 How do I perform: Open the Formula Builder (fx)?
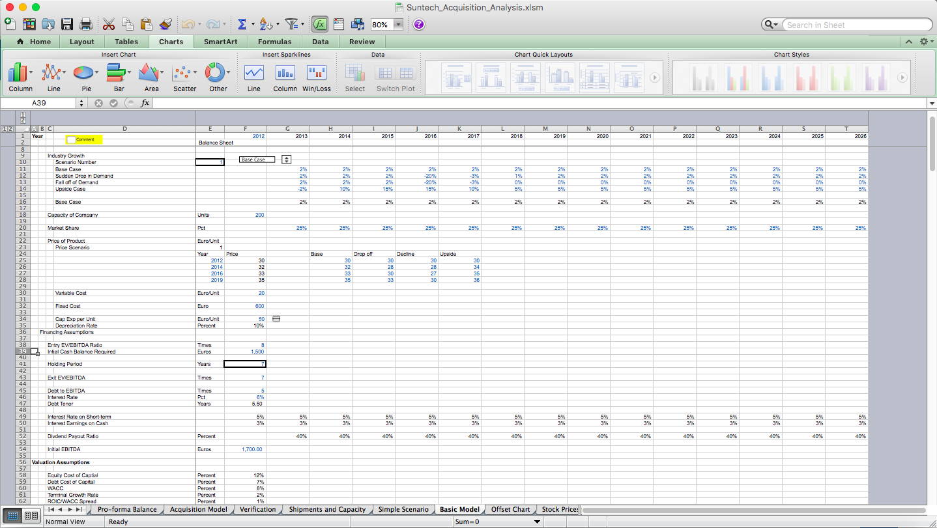319,23
